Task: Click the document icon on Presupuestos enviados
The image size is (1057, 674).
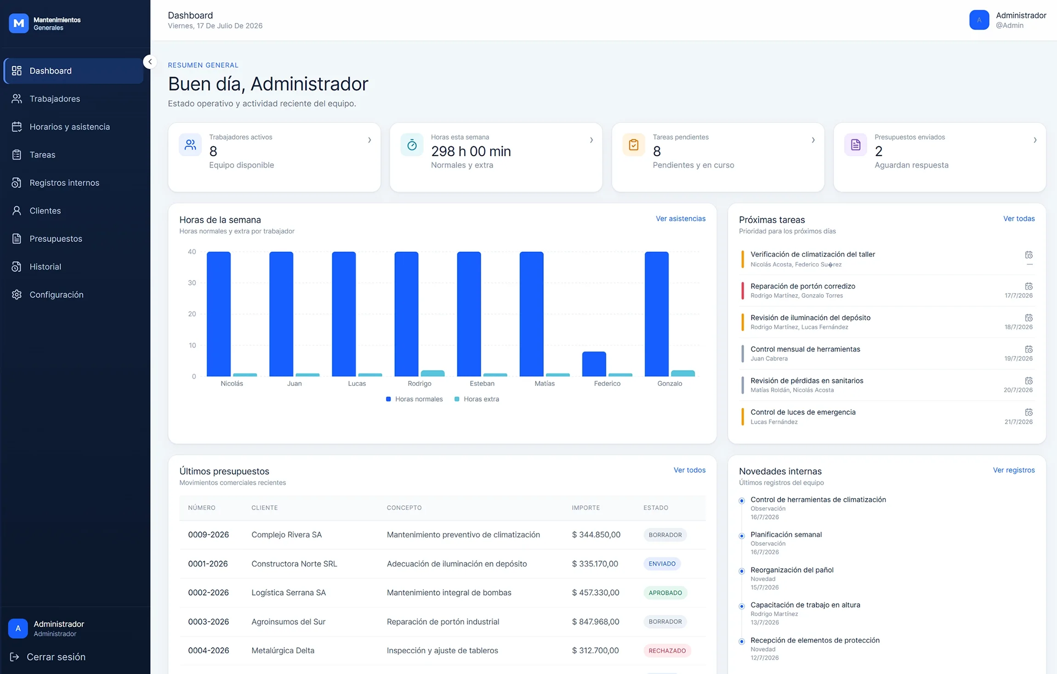Action: pyautogui.click(x=855, y=145)
